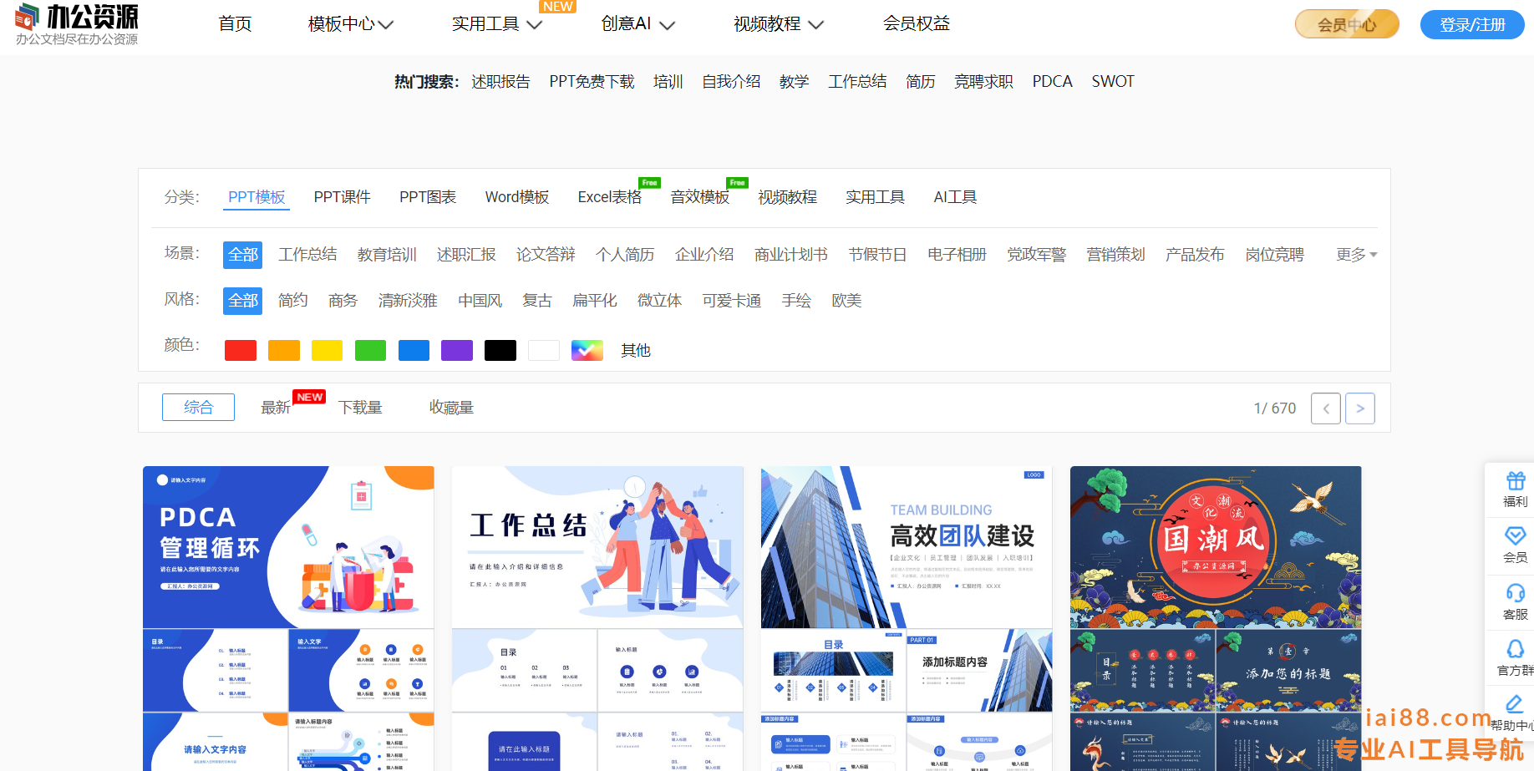Go to next page arrow
1534x771 pixels.
pos(1360,408)
